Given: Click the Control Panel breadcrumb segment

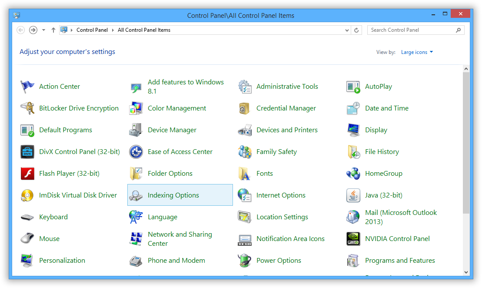Looking at the screenshot, I should pyautogui.click(x=92, y=30).
